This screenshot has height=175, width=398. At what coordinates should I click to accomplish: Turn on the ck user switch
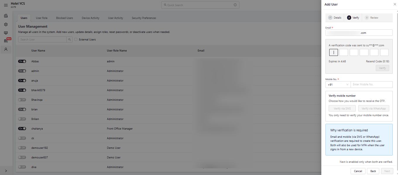tap(22, 138)
